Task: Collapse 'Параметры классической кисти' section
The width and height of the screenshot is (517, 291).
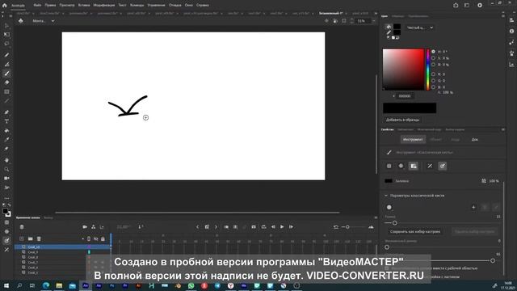Action: click(386, 196)
